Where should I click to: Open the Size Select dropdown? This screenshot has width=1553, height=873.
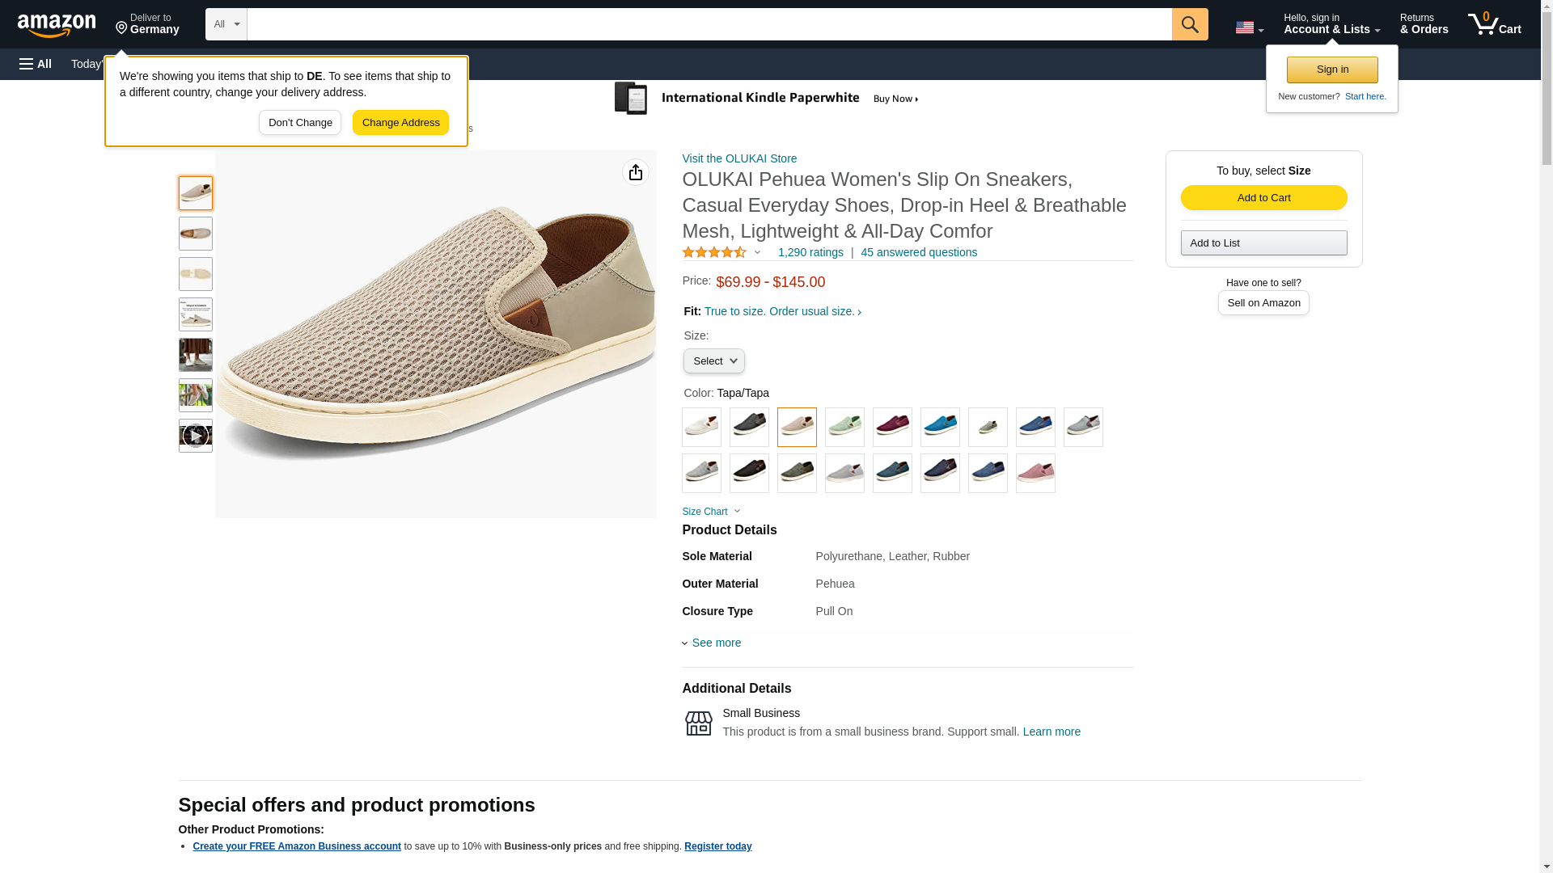pos(713,361)
